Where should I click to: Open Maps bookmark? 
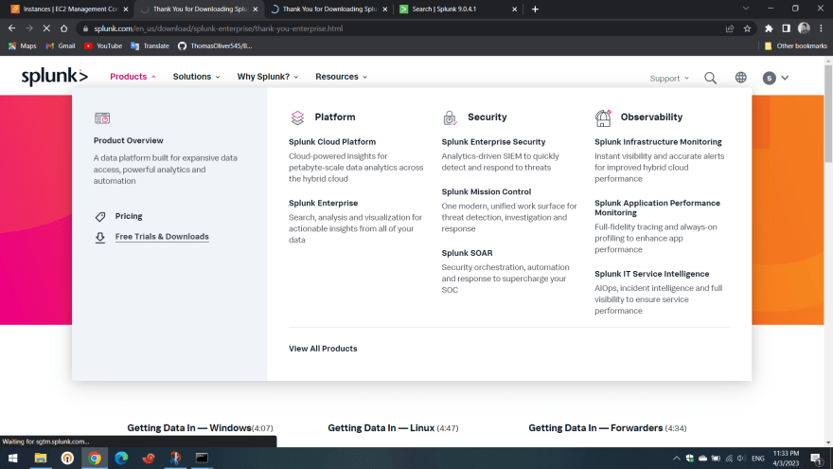click(x=22, y=45)
